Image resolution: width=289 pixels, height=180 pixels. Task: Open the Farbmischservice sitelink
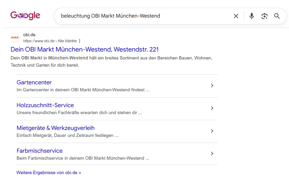point(40,151)
